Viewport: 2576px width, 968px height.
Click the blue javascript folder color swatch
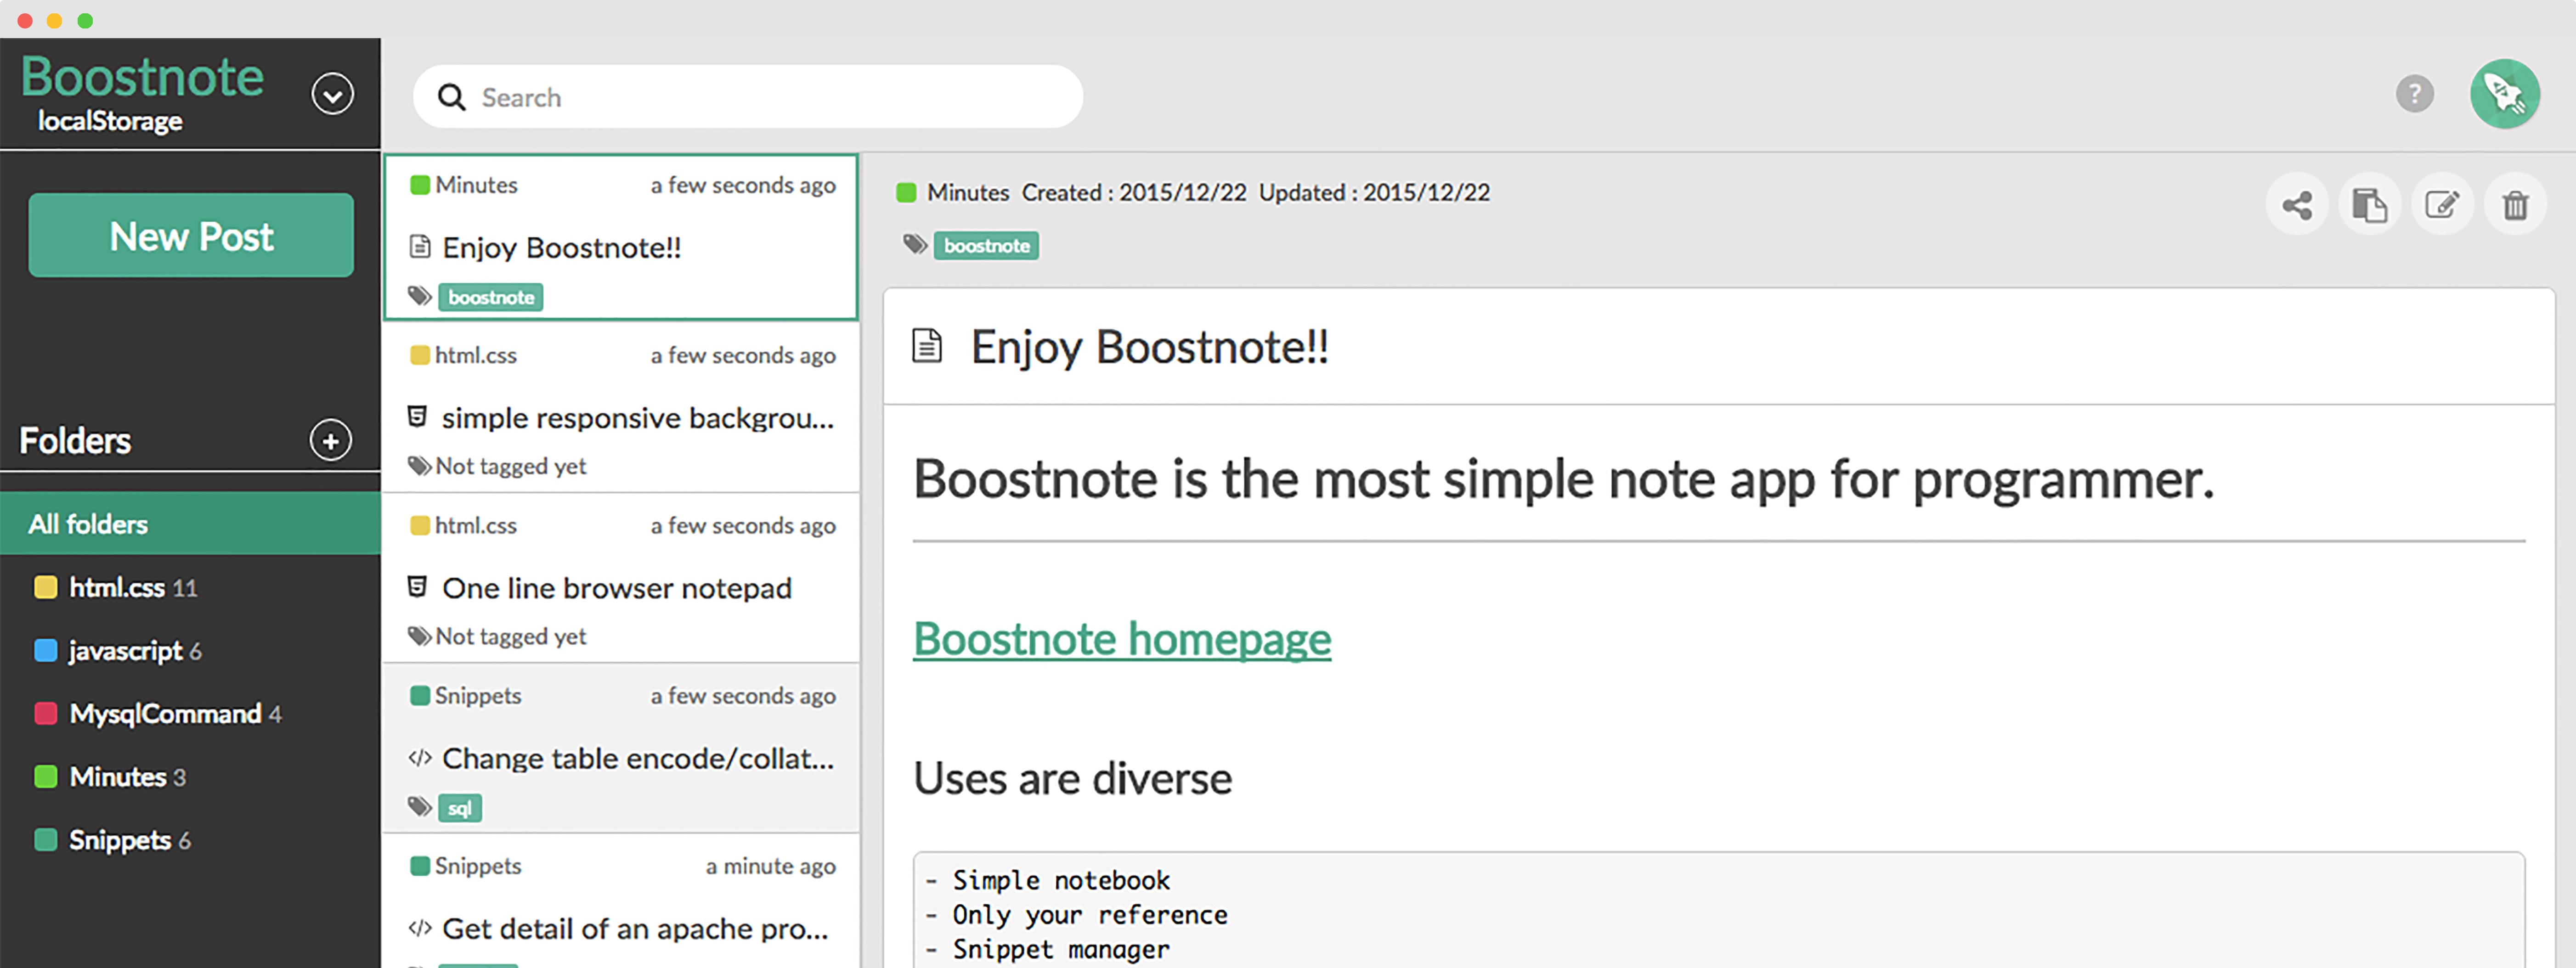coord(45,650)
